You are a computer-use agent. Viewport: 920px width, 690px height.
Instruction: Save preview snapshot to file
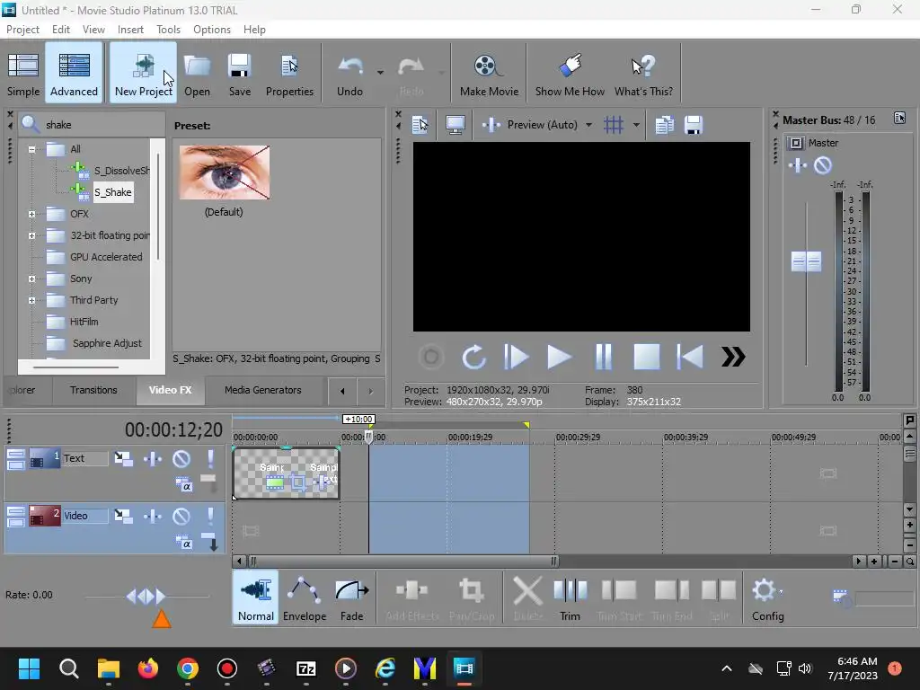[x=694, y=124]
